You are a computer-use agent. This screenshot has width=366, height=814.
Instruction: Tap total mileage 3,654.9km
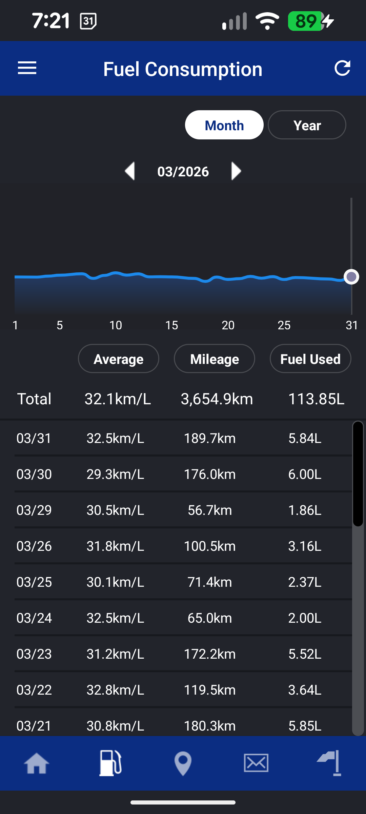[x=217, y=399]
